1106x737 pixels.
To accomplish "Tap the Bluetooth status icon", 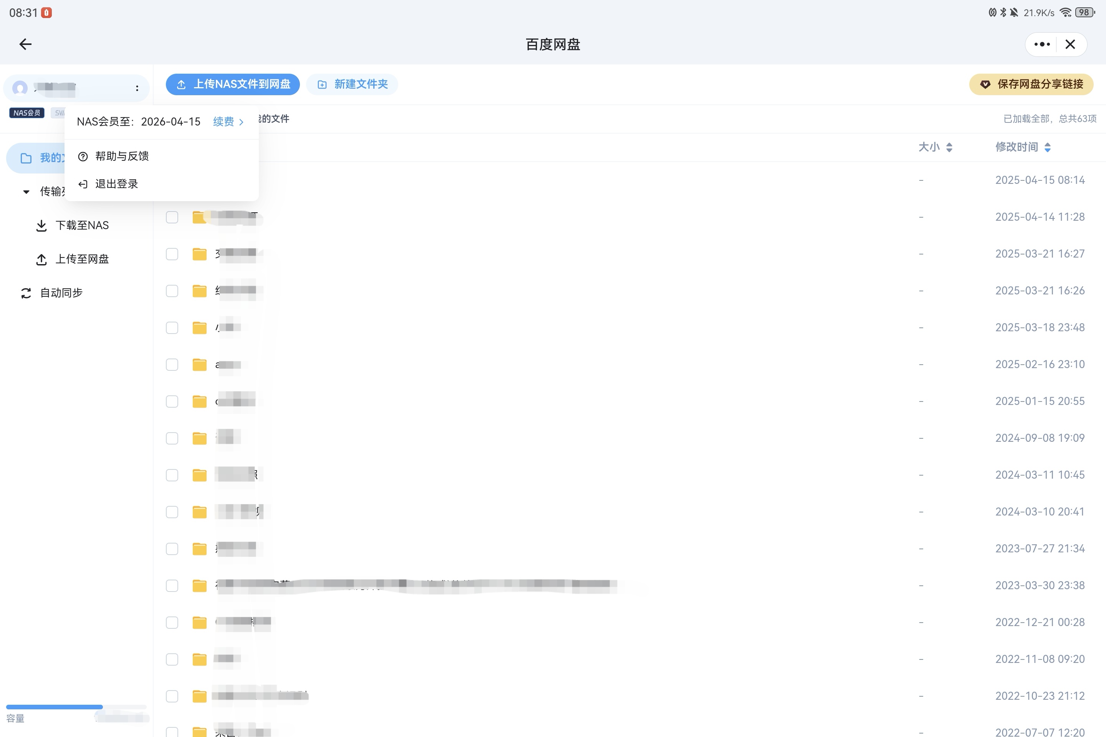I will pos(1003,13).
